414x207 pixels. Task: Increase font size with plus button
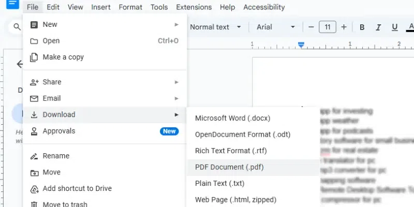tap(344, 27)
